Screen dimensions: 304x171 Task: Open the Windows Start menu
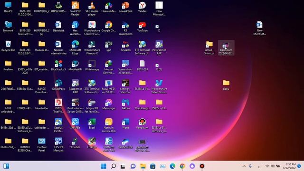coord(104,166)
